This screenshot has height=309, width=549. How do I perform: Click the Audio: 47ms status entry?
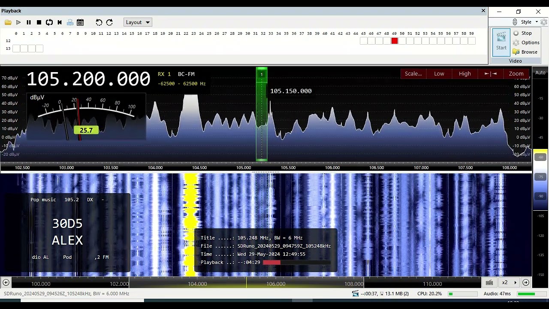click(x=497, y=294)
